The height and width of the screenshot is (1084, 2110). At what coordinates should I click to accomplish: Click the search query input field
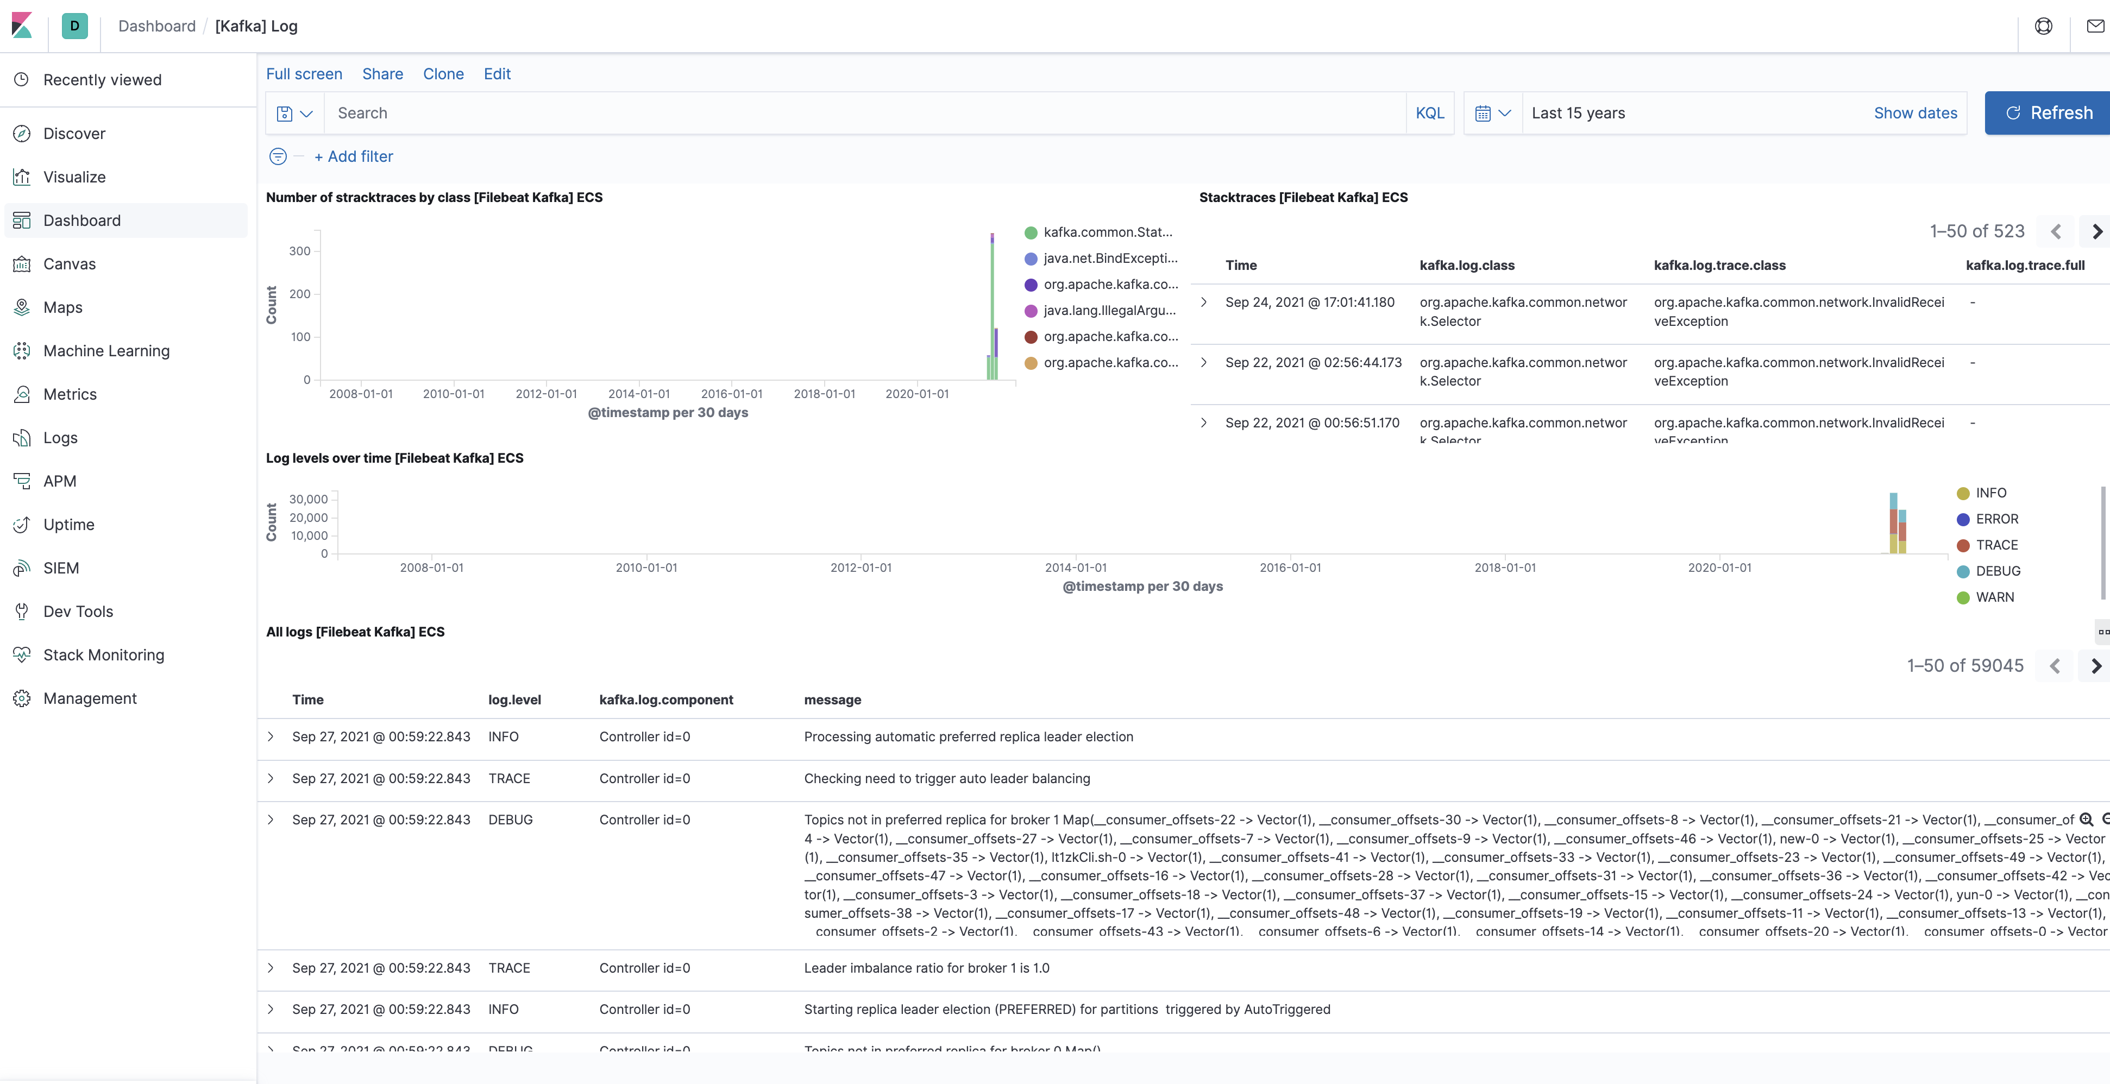864,113
